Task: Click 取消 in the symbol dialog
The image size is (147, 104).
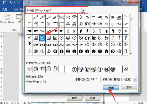Action: click(x=129, y=87)
